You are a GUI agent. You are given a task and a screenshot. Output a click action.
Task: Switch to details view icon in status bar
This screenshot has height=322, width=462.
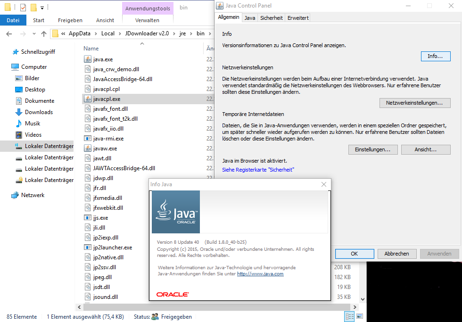350,317
